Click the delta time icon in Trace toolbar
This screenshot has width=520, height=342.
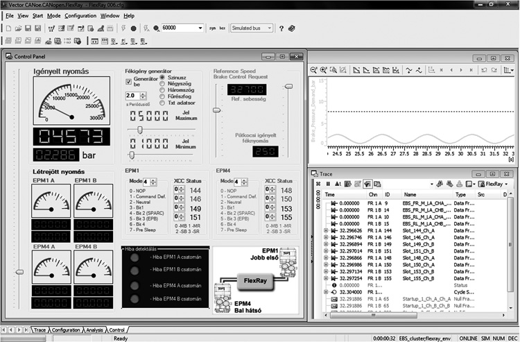click(338, 184)
